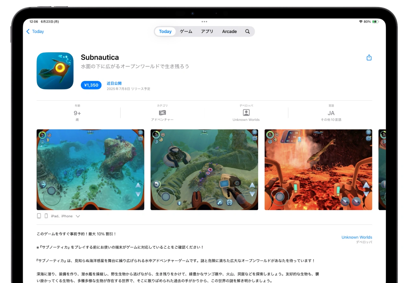Image resolution: width=406 pixels, height=283 pixels.
Task: Expand the iPad, iPhone device chevron
Action: (x=78, y=216)
